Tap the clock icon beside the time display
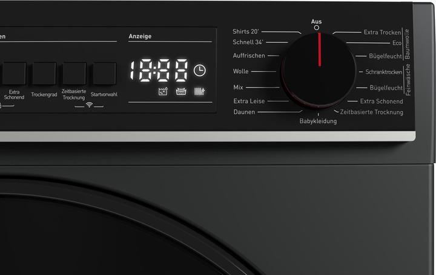The height and width of the screenshot is (275, 436). 199,71
